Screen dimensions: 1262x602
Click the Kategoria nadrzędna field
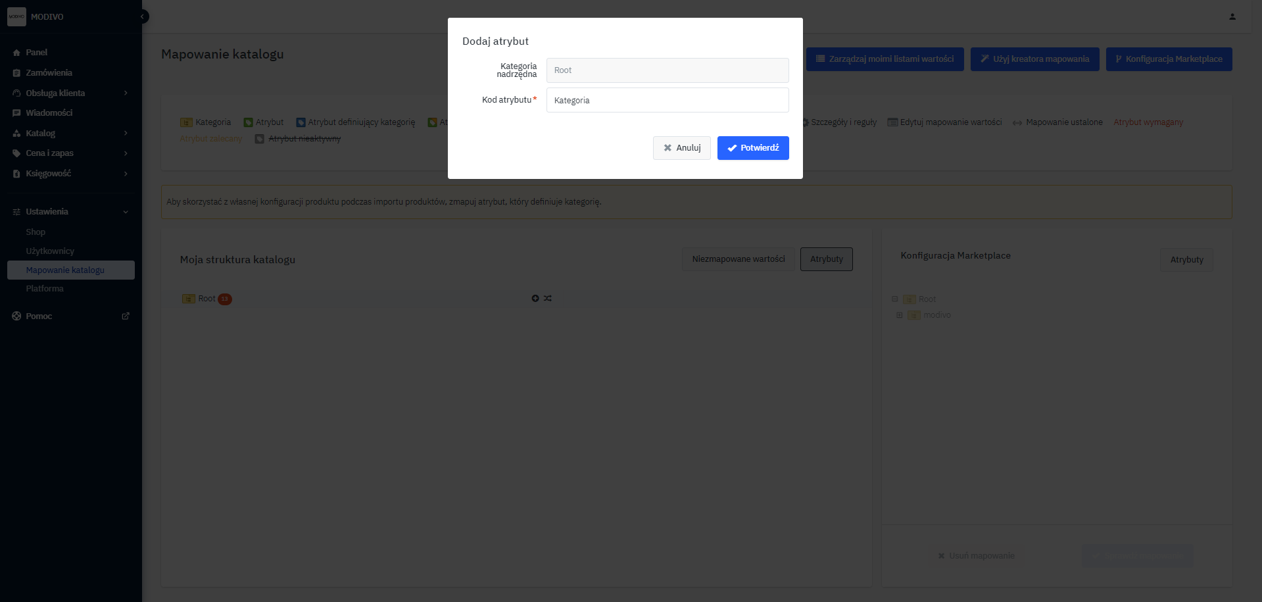coord(667,70)
